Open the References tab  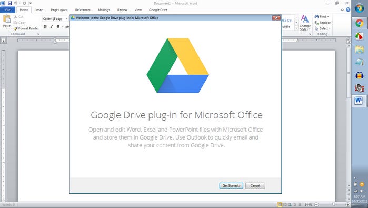[x=83, y=10]
